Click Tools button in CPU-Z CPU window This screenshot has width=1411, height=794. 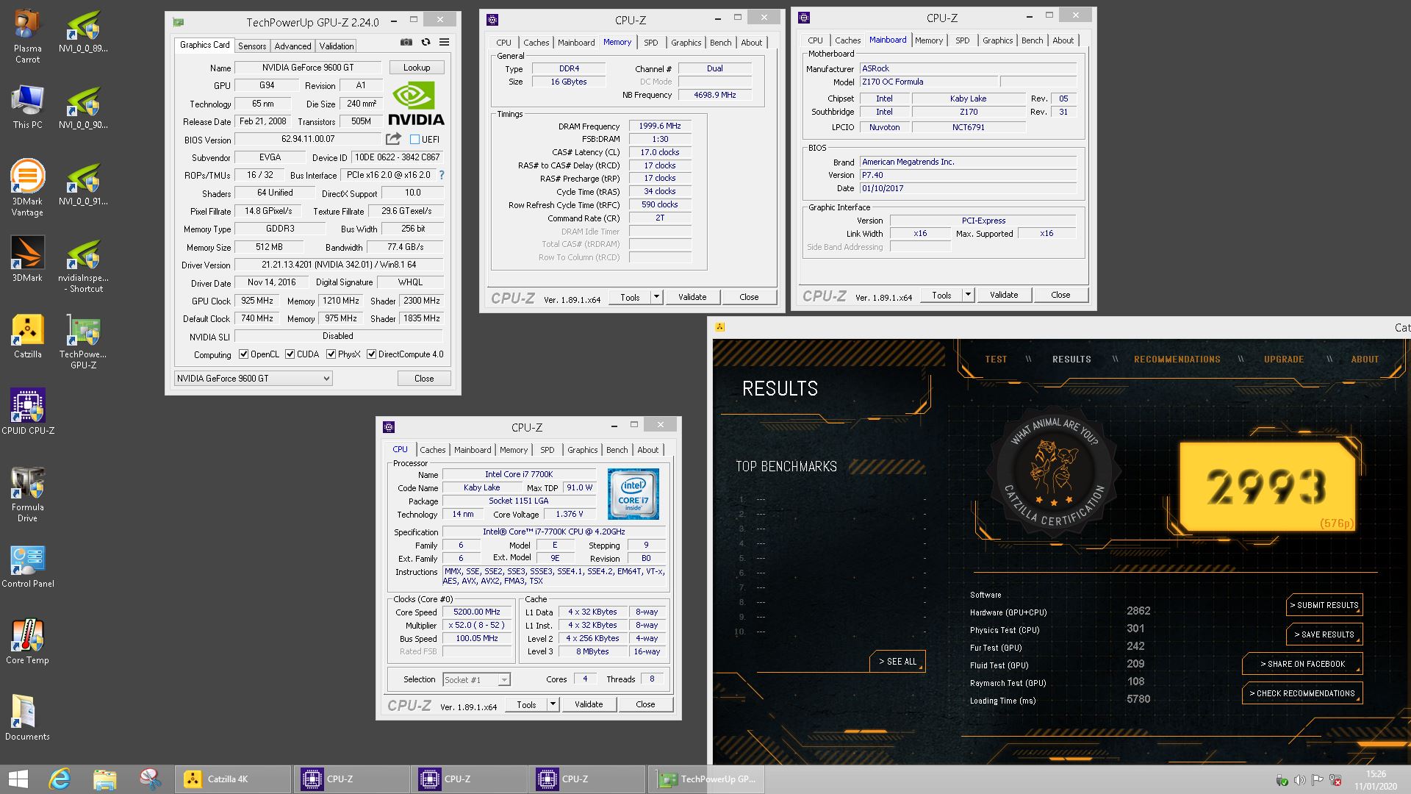[526, 704]
